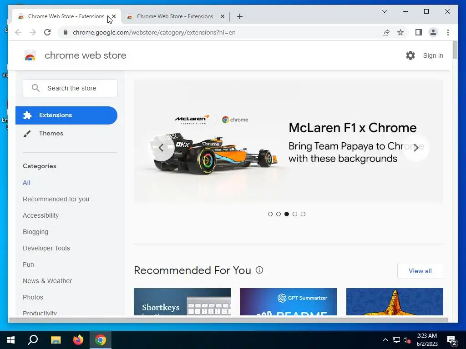Open Windows Start menu
This screenshot has width=466, height=349.
coord(11,340)
